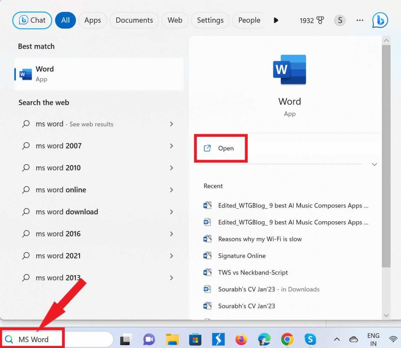Switch to the People filter

tap(249, 20)
